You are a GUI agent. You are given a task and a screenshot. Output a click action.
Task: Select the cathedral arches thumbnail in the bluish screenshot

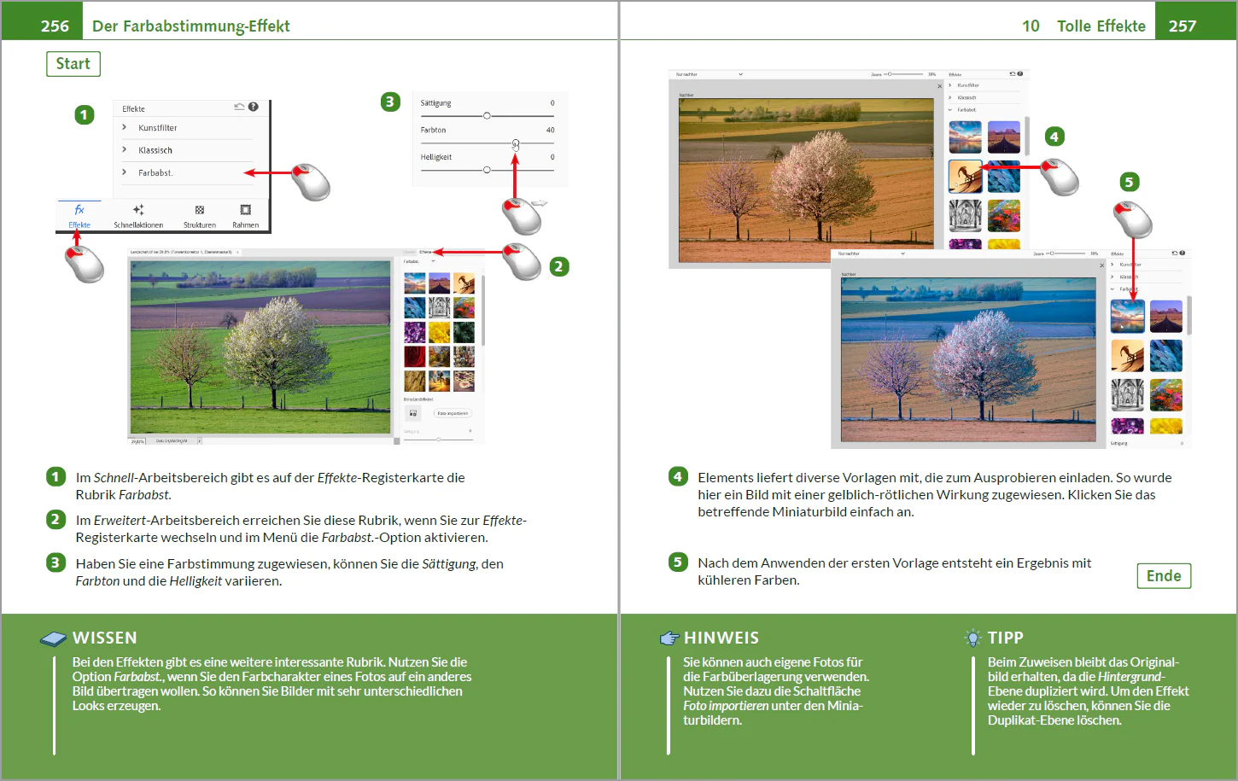pos(1127,395)
